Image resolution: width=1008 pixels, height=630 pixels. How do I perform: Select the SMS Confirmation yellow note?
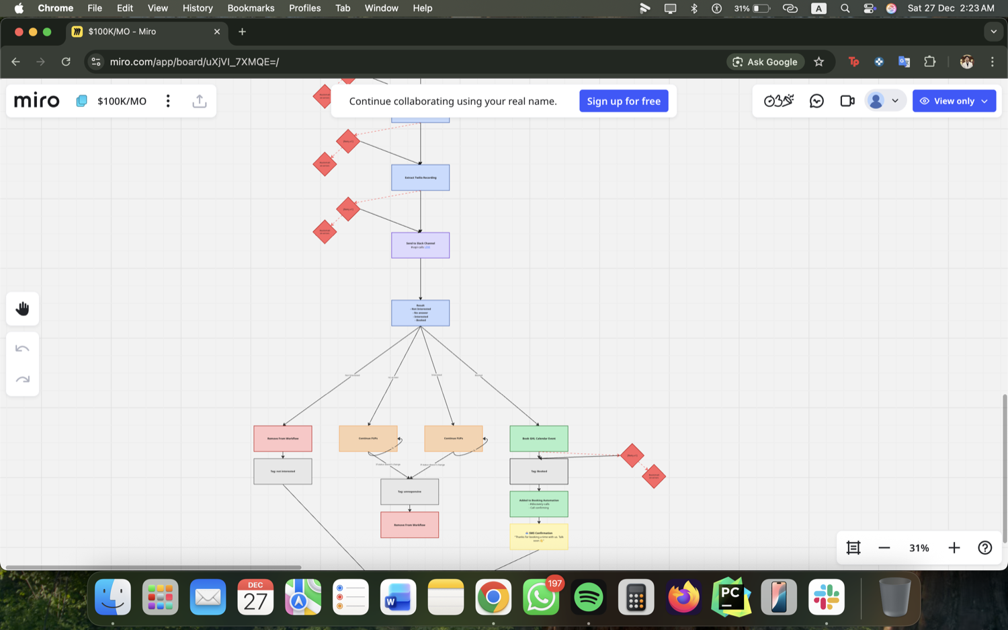pyautogui.click(x=539, y=537)
